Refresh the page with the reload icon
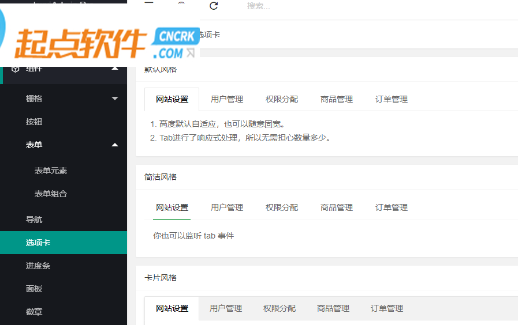Viewport: 518px width, 325px height. click(x=214, y=6)
